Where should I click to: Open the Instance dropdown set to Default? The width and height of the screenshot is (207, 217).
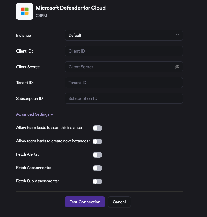[x=124, y=35]
